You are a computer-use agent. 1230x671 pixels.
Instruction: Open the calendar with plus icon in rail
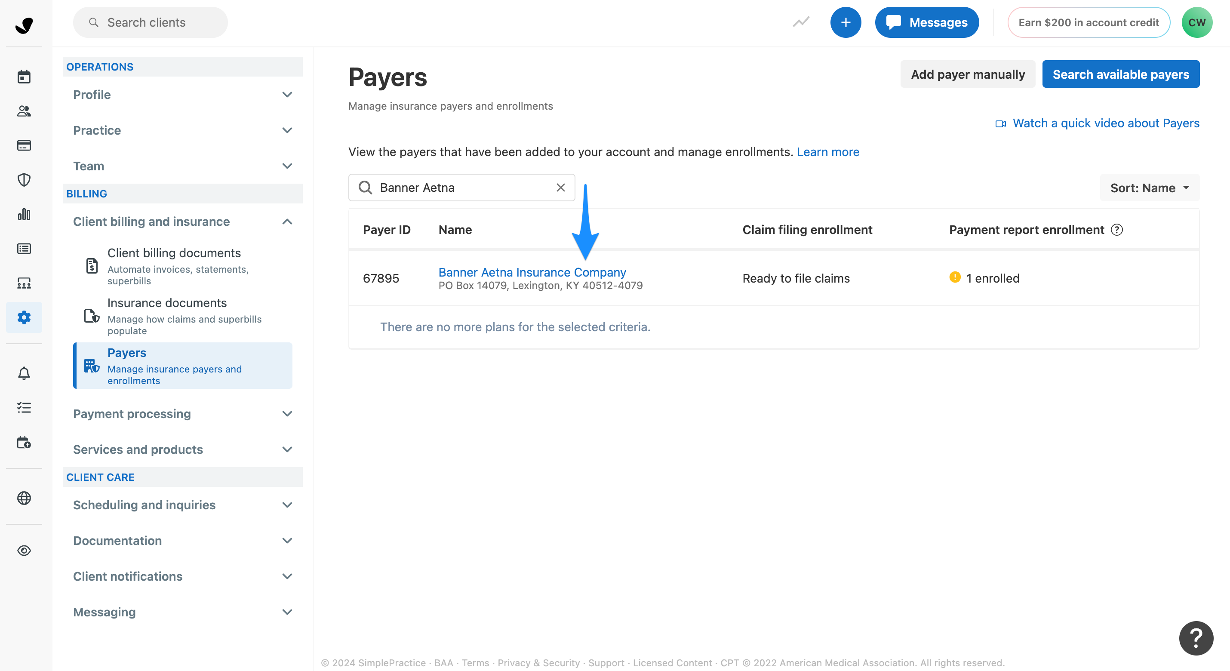point(24,442)
